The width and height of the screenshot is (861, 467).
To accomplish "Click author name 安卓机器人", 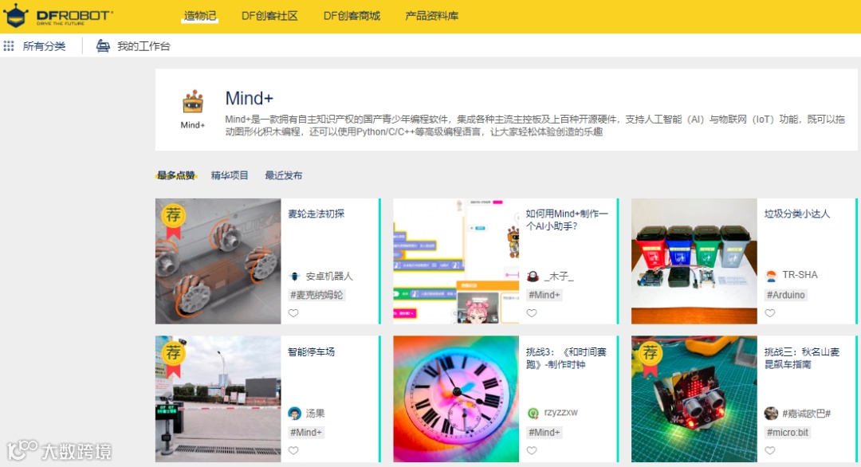I will (x=329, y=277).
